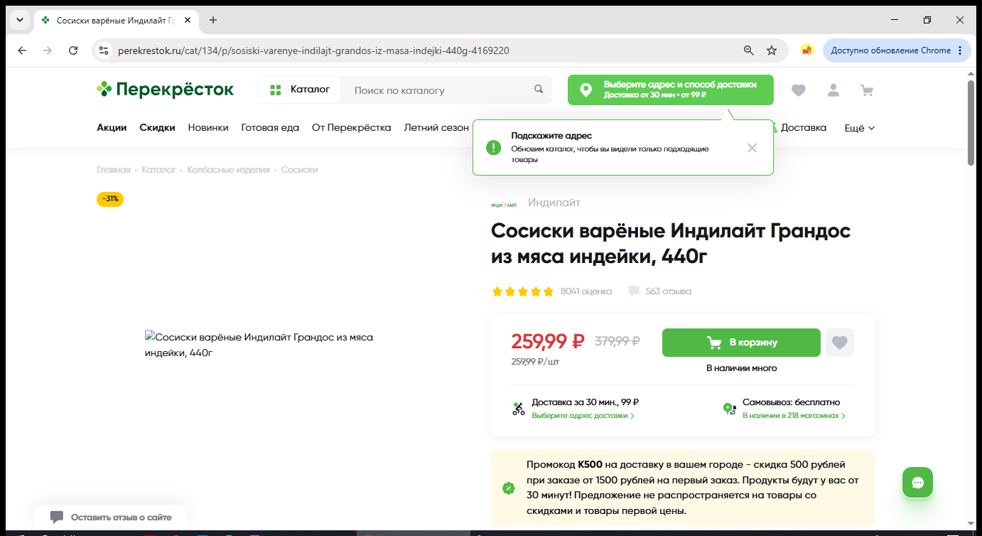Go to Главная breadcrumb

click(x=114, y=170)
